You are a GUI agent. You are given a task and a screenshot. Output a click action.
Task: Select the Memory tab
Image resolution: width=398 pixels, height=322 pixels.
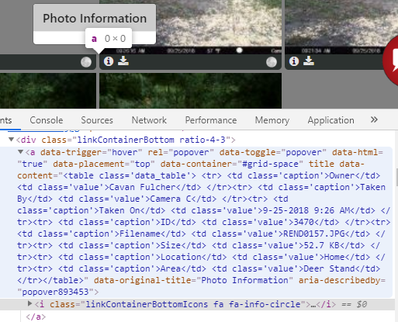click(x=272, y=120)
